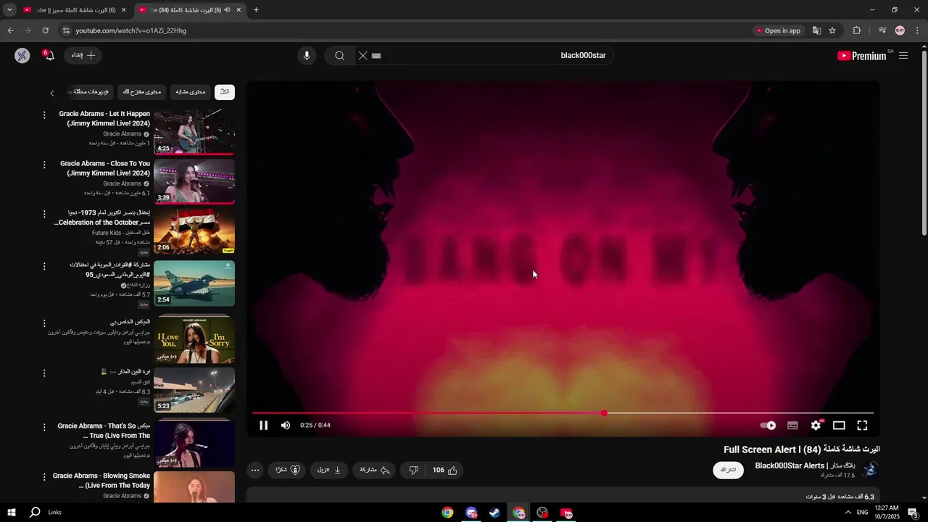Image resolution: width=928 pixels, height=522 pixels.
Task: Open the Windows notification center
Action: 913,513
